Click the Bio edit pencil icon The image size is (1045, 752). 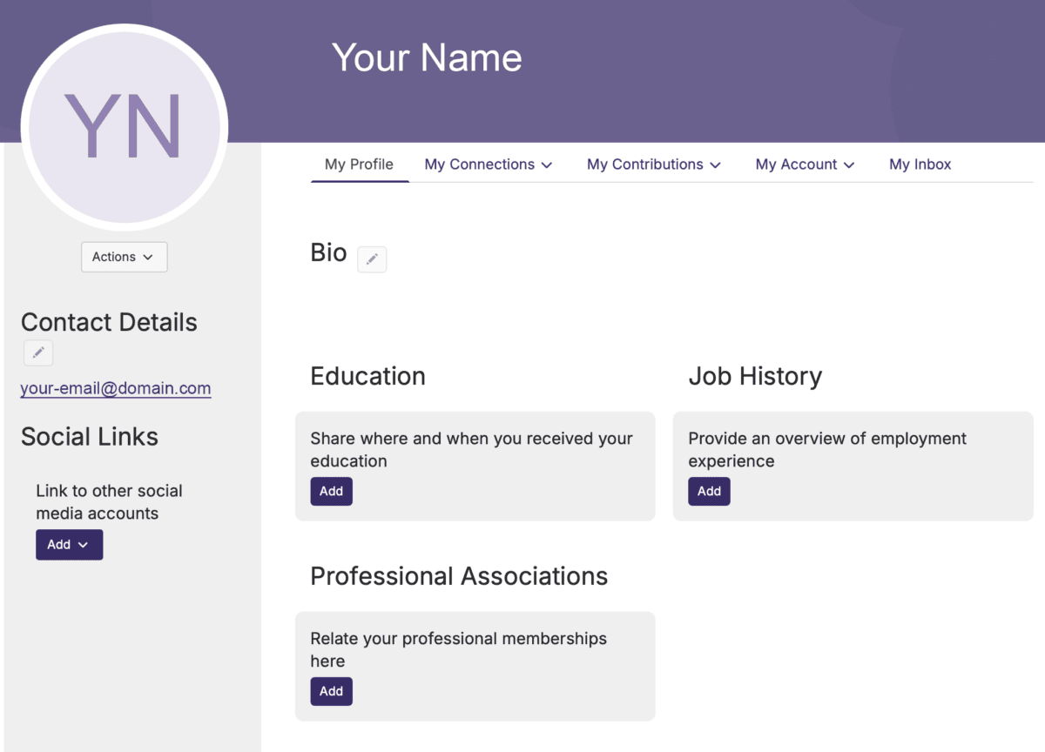point(372,259)
